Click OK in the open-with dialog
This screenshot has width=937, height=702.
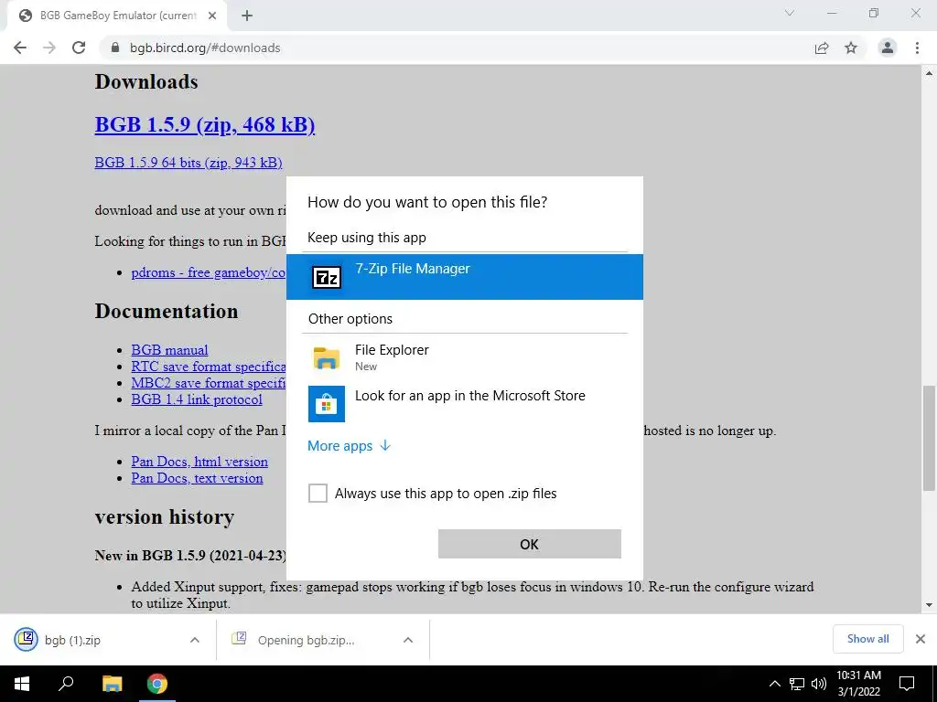pyautogui.click(x=530, y=544)
